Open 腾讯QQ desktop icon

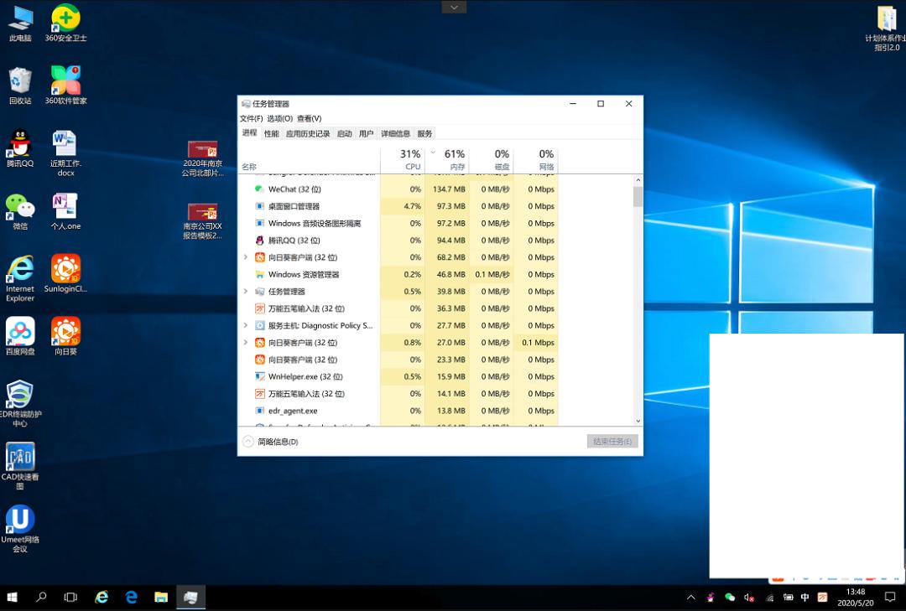[19, 142]
